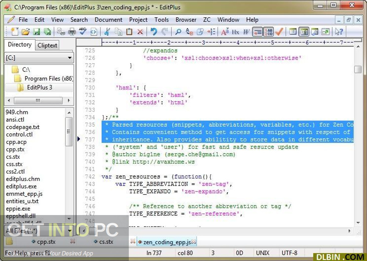367x261 pixels.
Task: Click the file list scrollbar thumb
Action: [x=69, y=131]
